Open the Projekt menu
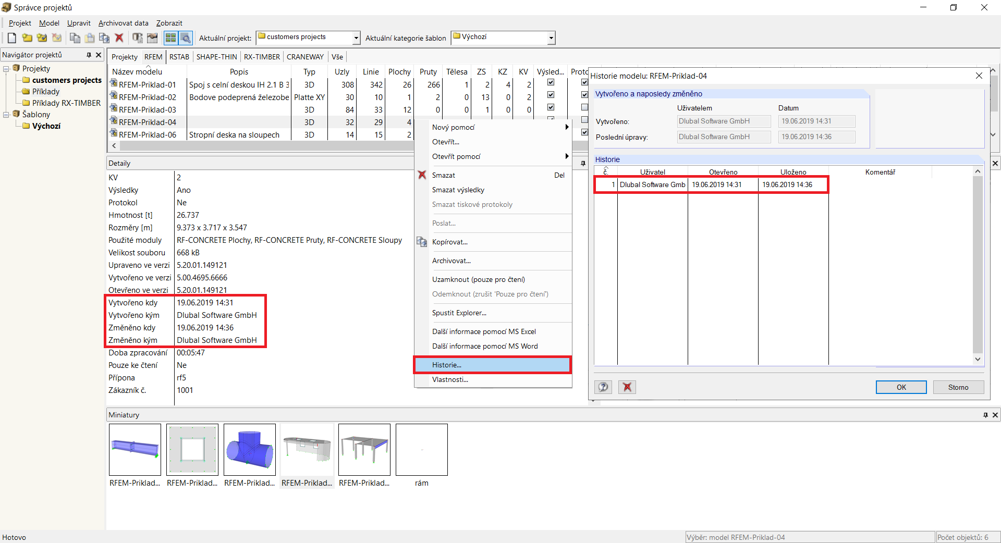1001x543 pixels. click(20, 23)
